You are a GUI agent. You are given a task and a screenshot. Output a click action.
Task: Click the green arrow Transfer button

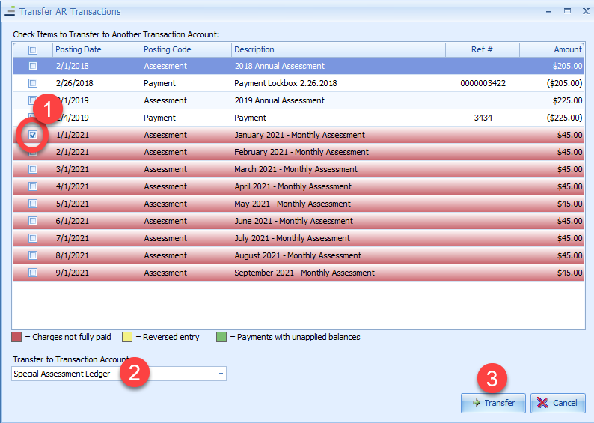point(493,403)
